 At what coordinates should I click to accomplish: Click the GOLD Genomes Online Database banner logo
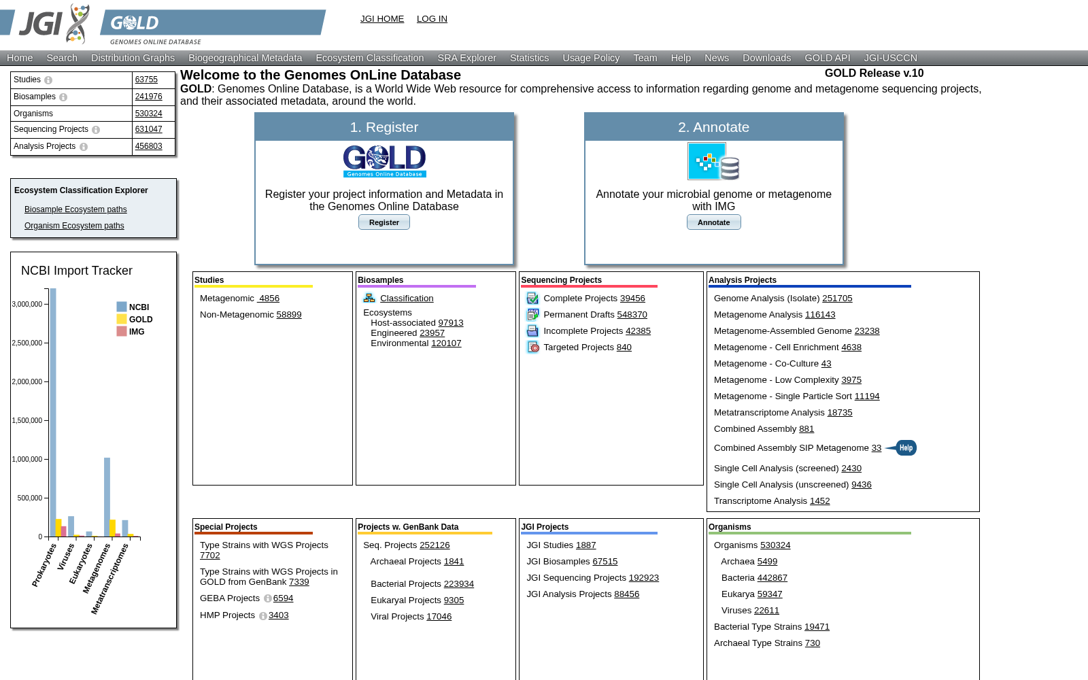tap(213, 27)
